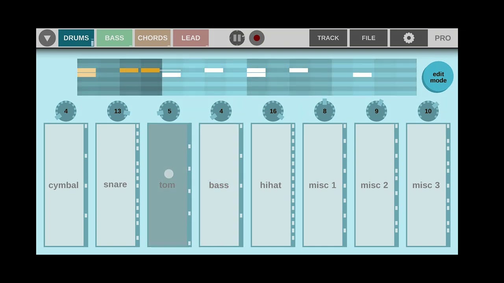Hit the misc 3 drum pad
The image size is (504, 283).
coord(428,185)
